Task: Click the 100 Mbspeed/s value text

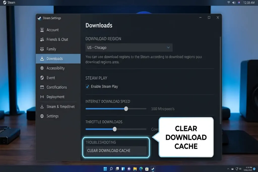Action: [x=163, y=109]
